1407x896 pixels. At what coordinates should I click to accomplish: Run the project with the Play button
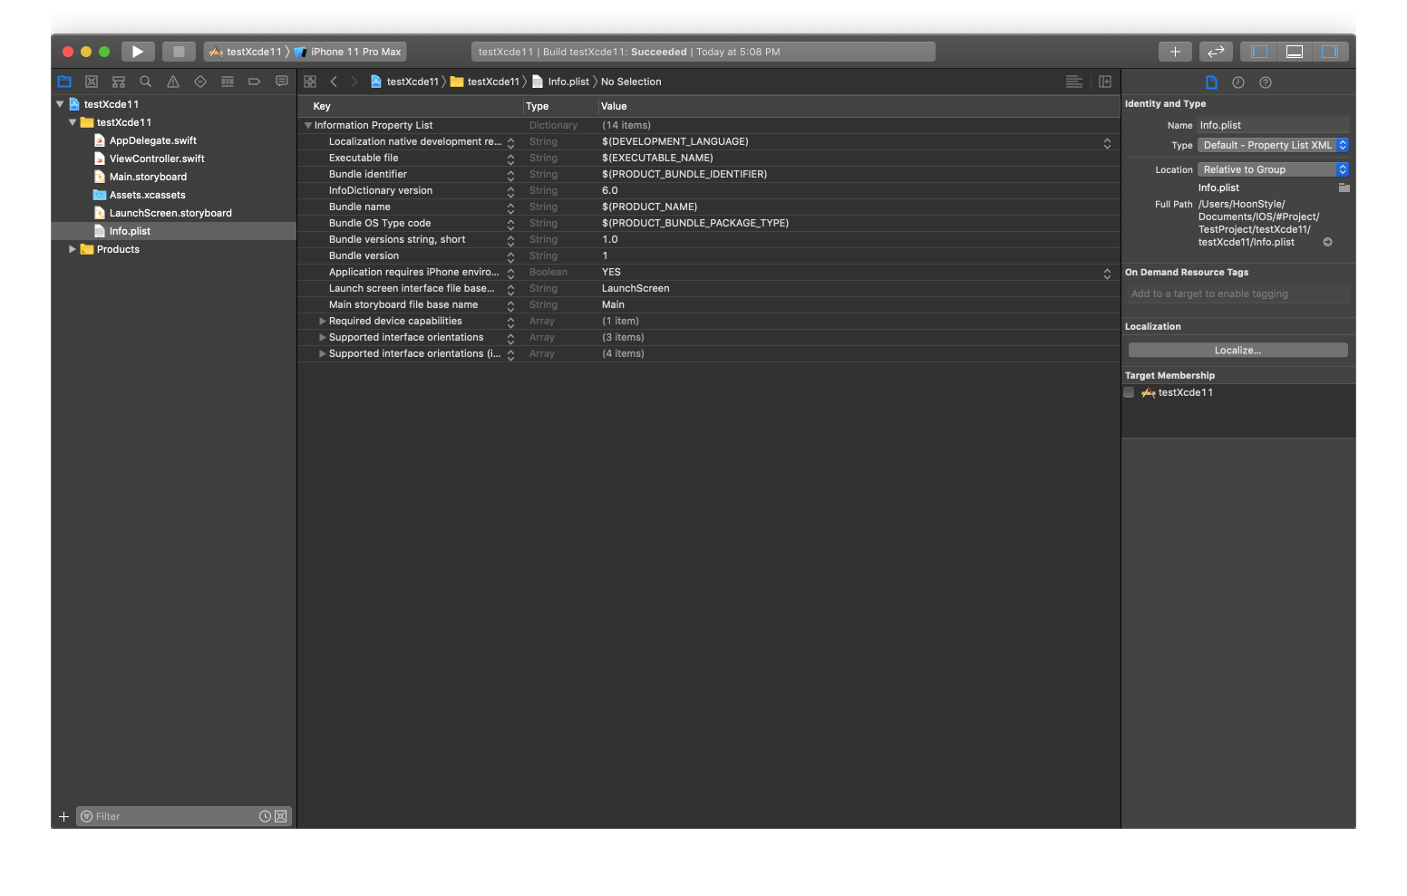[138, 52]
